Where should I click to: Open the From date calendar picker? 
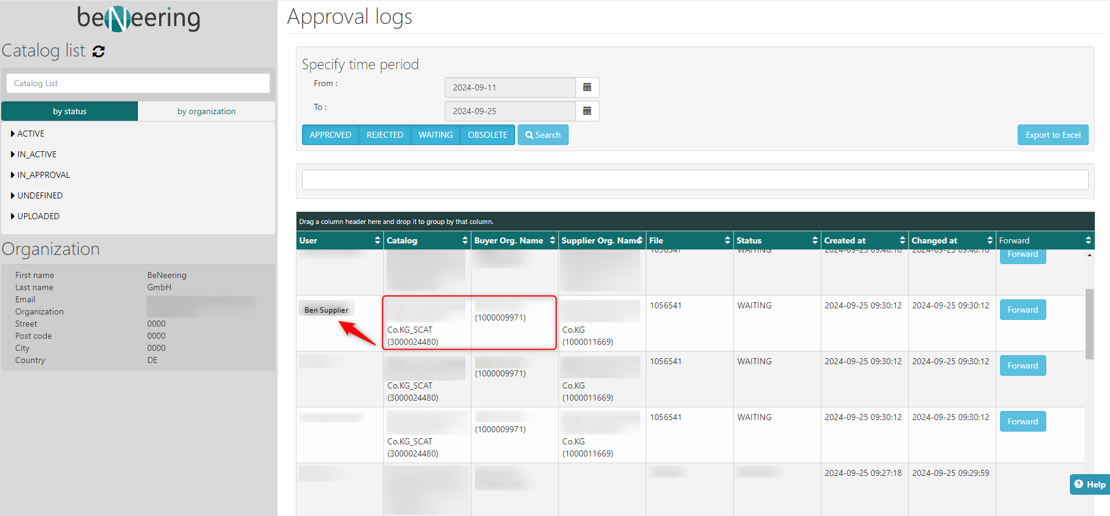[587, 87]
